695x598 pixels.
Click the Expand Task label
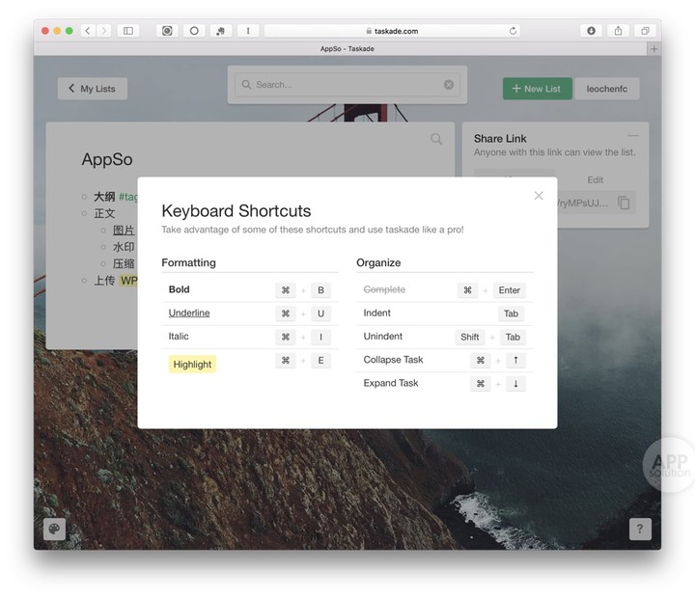point(391,383)
